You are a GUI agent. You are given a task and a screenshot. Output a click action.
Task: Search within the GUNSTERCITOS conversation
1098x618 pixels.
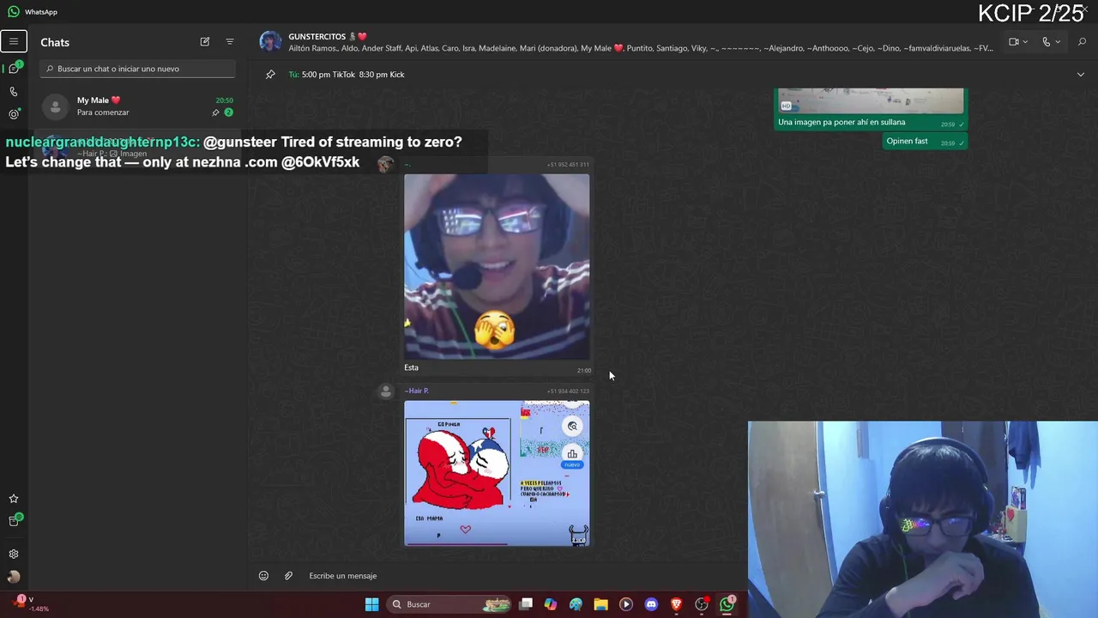tap(1082, 41)
